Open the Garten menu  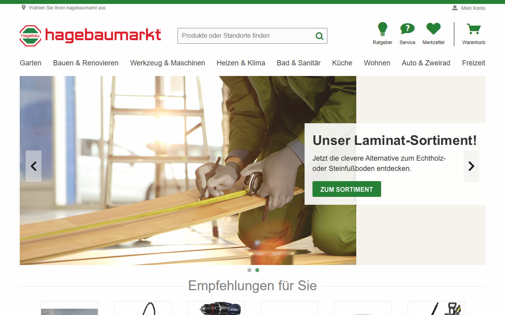pos(30,63)
